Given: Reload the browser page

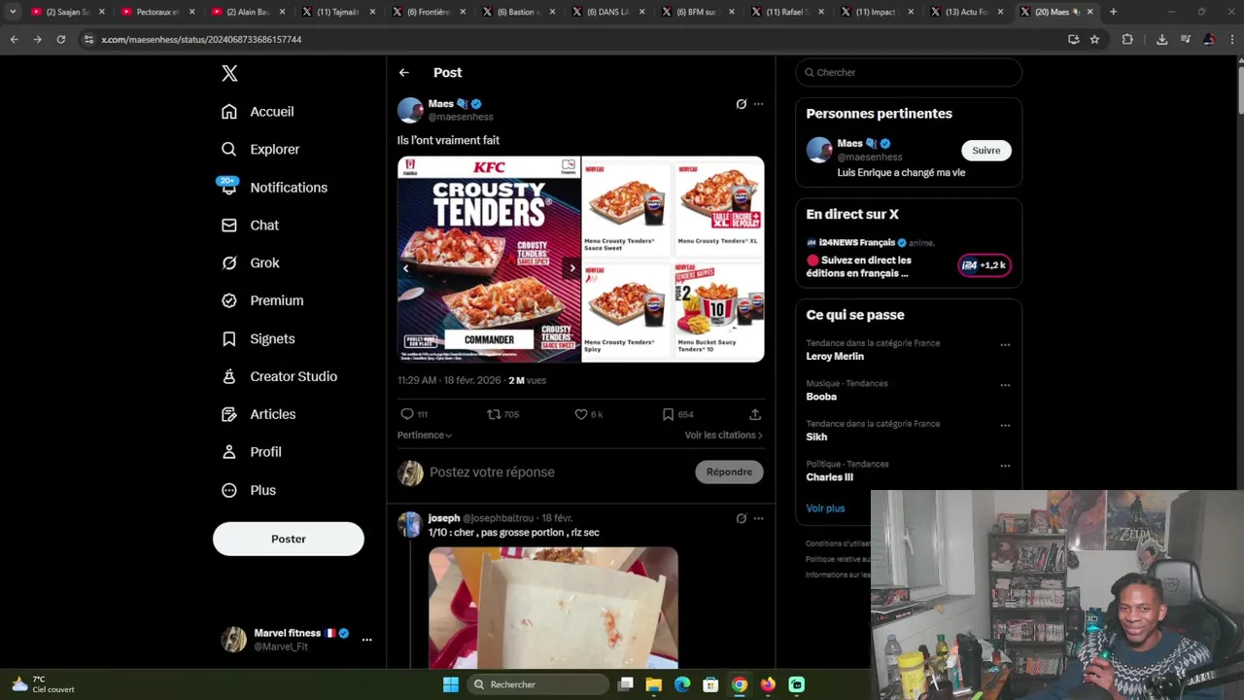Looking at the screenshot, I should 60,39.
